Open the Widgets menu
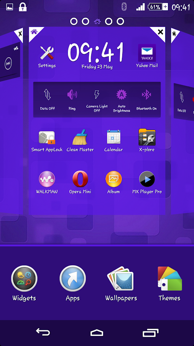 click(x=24, y=283)
